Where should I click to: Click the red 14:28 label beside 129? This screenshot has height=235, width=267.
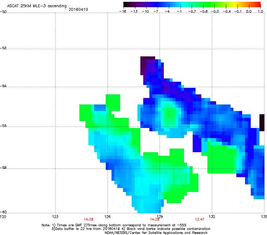154,219
